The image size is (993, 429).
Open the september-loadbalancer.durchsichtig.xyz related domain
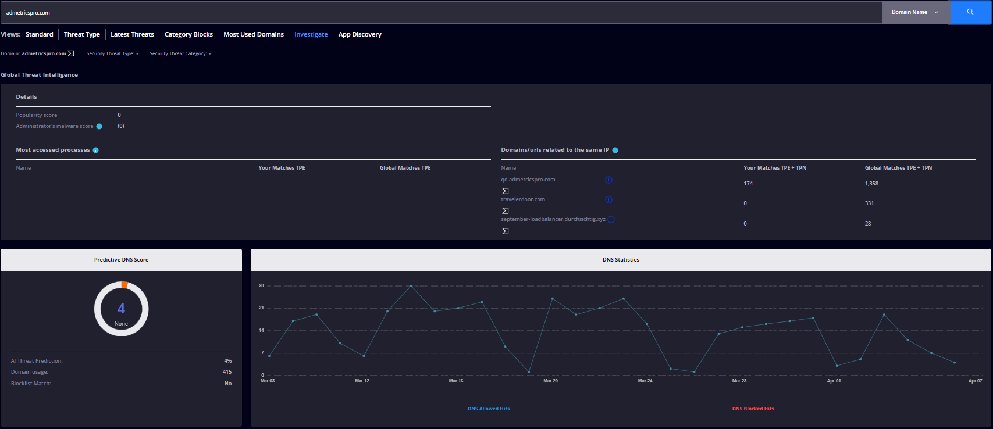coord(553,219)
